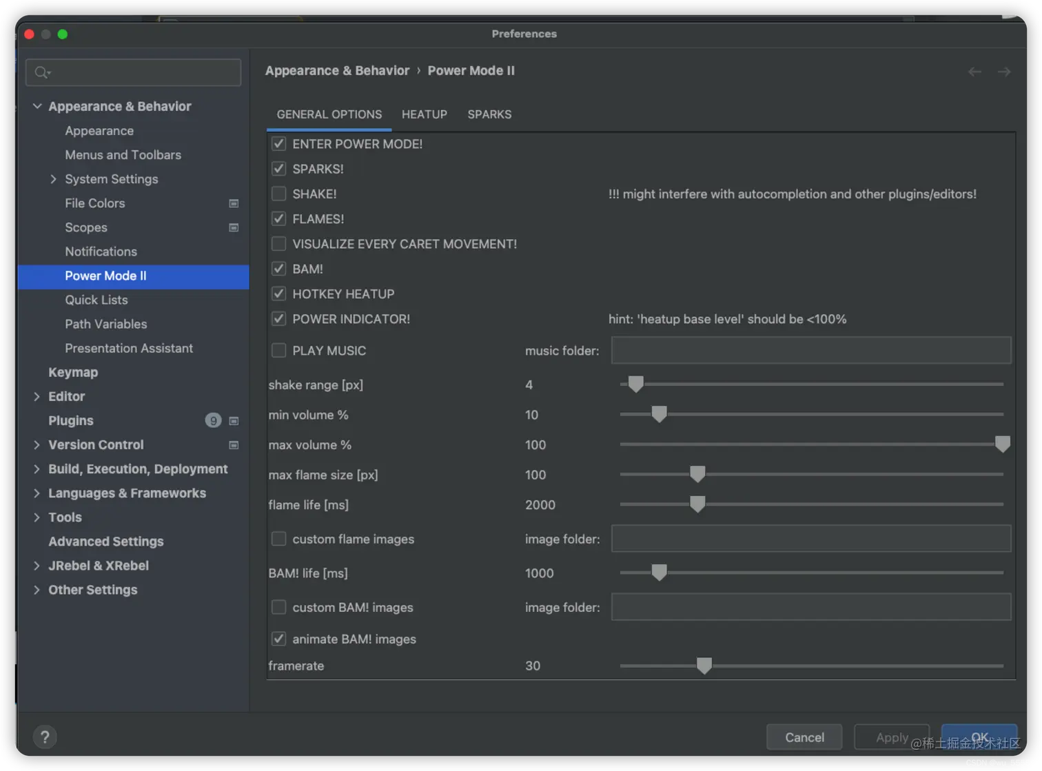Open the SPARKS tab
This screenshot has width=1042, height=771.
tap(489, 114)
